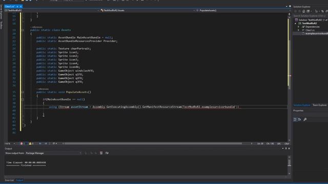Image resolution: width=328 pixels, height=184 pixels.
Task: Open the Server Explorer side tab
Action: [x=1, y=12]
